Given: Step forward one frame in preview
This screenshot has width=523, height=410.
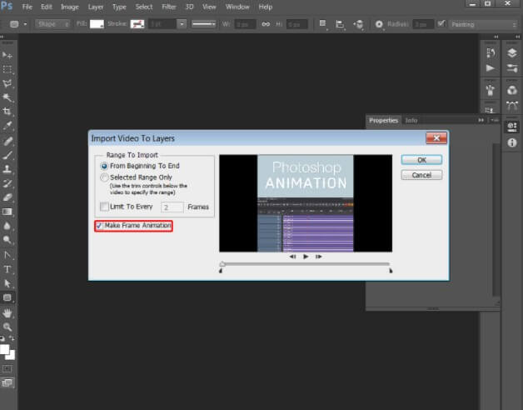Looking at the screenshot, I should pos(318,257).
